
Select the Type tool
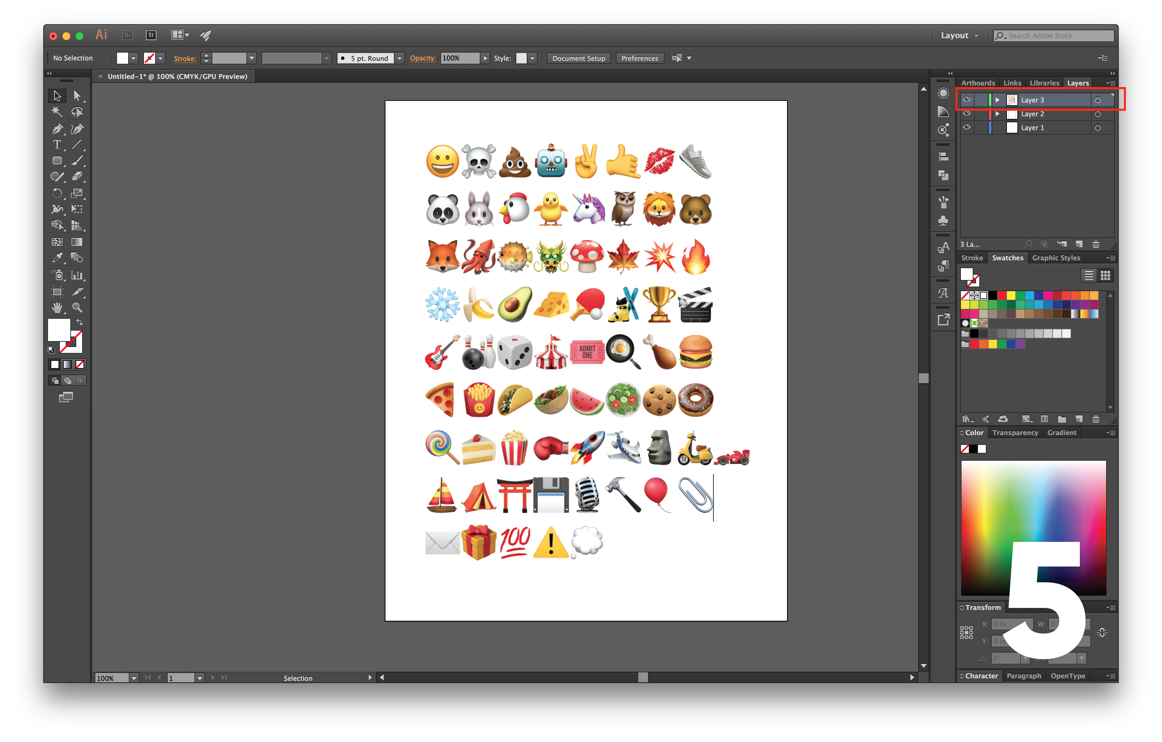pos(57,145)
